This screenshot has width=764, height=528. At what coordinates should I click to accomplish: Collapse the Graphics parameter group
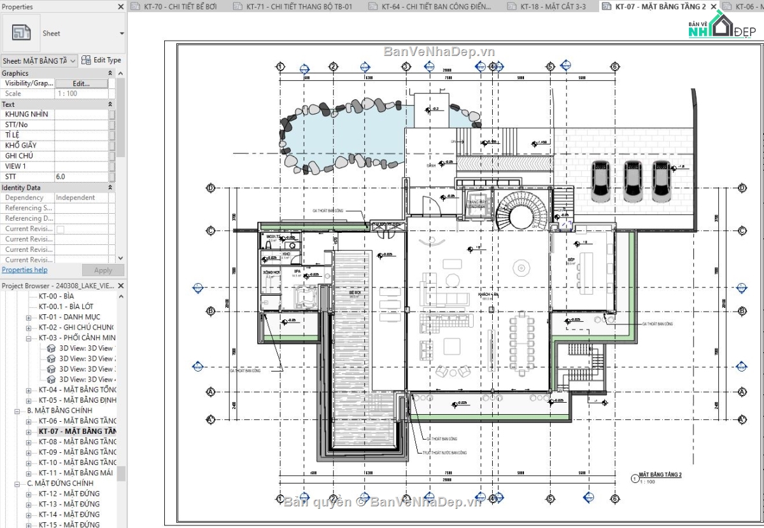coord(110,73)
